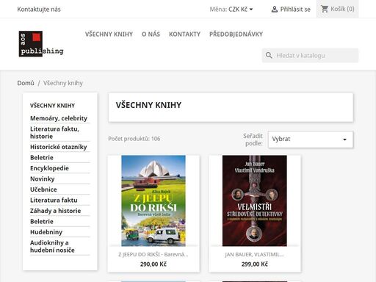376x282 pixels.
Task: Open the O NÁS menu item
Action: point(151,34)
